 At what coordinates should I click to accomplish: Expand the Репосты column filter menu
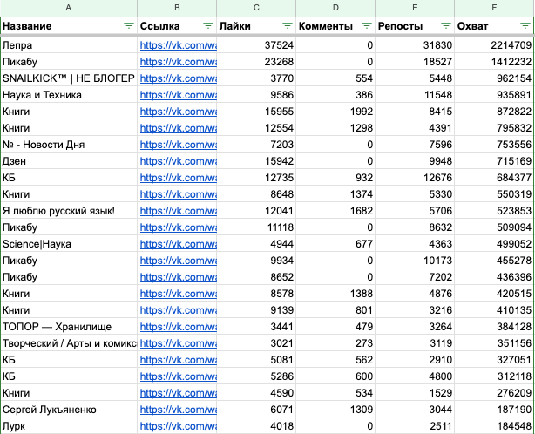click(445, 26)
